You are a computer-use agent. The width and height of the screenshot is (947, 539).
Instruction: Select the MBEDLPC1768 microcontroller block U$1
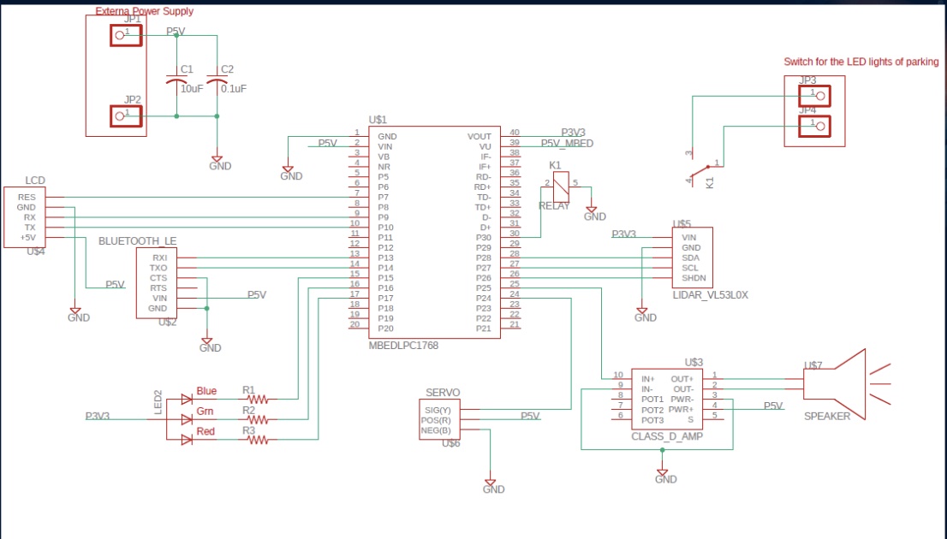coord(434,234)
